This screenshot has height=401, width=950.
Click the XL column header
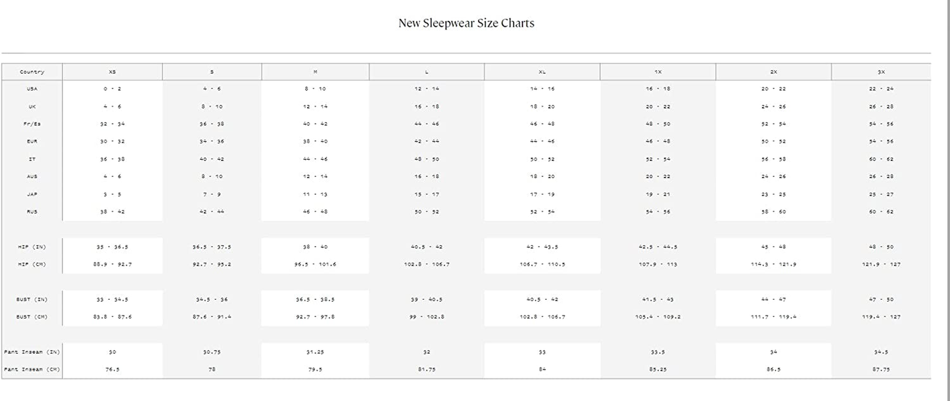click(x=542, y=72)
